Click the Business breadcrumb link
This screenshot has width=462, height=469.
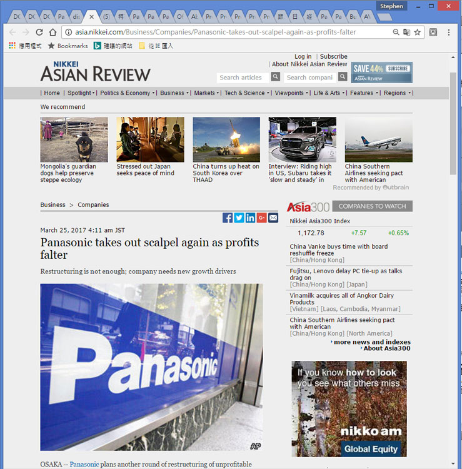[x=53, y=204]
